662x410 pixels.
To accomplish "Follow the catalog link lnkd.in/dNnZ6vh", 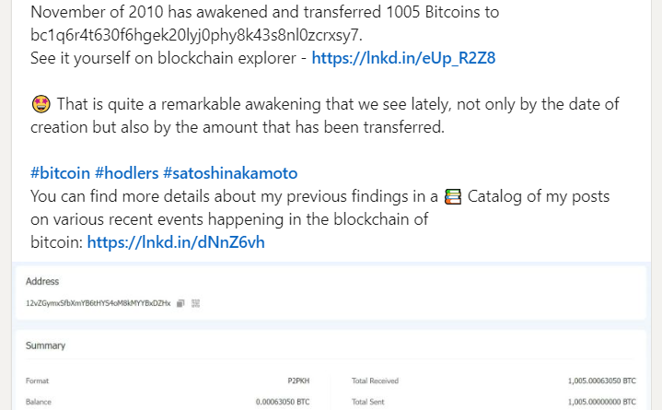I will (176, 243).
